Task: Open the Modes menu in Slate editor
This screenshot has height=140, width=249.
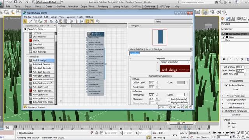Action: 28,17
